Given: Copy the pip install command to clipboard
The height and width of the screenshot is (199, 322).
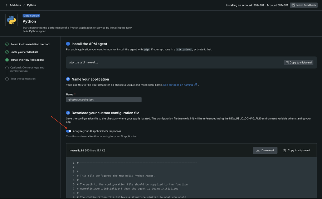Looking at the screenshot, I should point(298,62).
